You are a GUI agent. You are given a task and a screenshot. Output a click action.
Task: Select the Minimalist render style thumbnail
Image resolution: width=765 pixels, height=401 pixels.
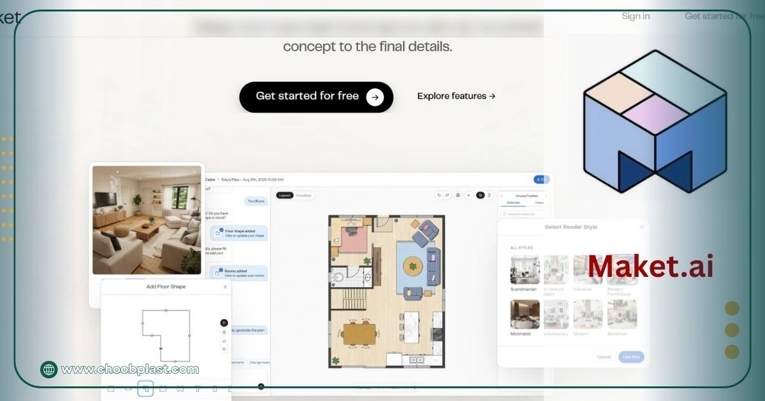click(x=525, y=314)
